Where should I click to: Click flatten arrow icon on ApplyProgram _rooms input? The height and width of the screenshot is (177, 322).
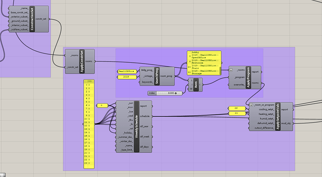click(231, 70)
